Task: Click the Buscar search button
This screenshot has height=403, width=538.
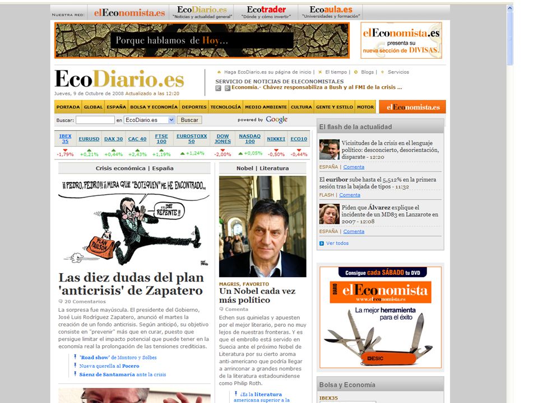Action: coord(189,120)
